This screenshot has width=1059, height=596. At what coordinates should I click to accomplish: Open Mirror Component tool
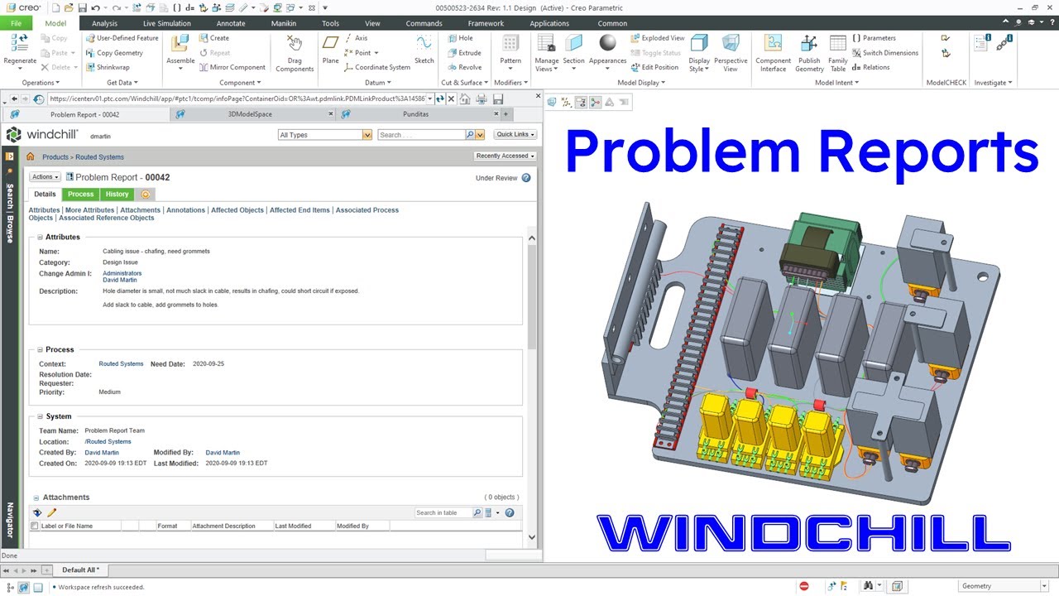click(232, 68)
